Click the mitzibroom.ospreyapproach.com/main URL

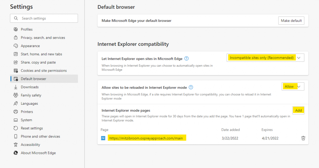[x=146, y=138]
